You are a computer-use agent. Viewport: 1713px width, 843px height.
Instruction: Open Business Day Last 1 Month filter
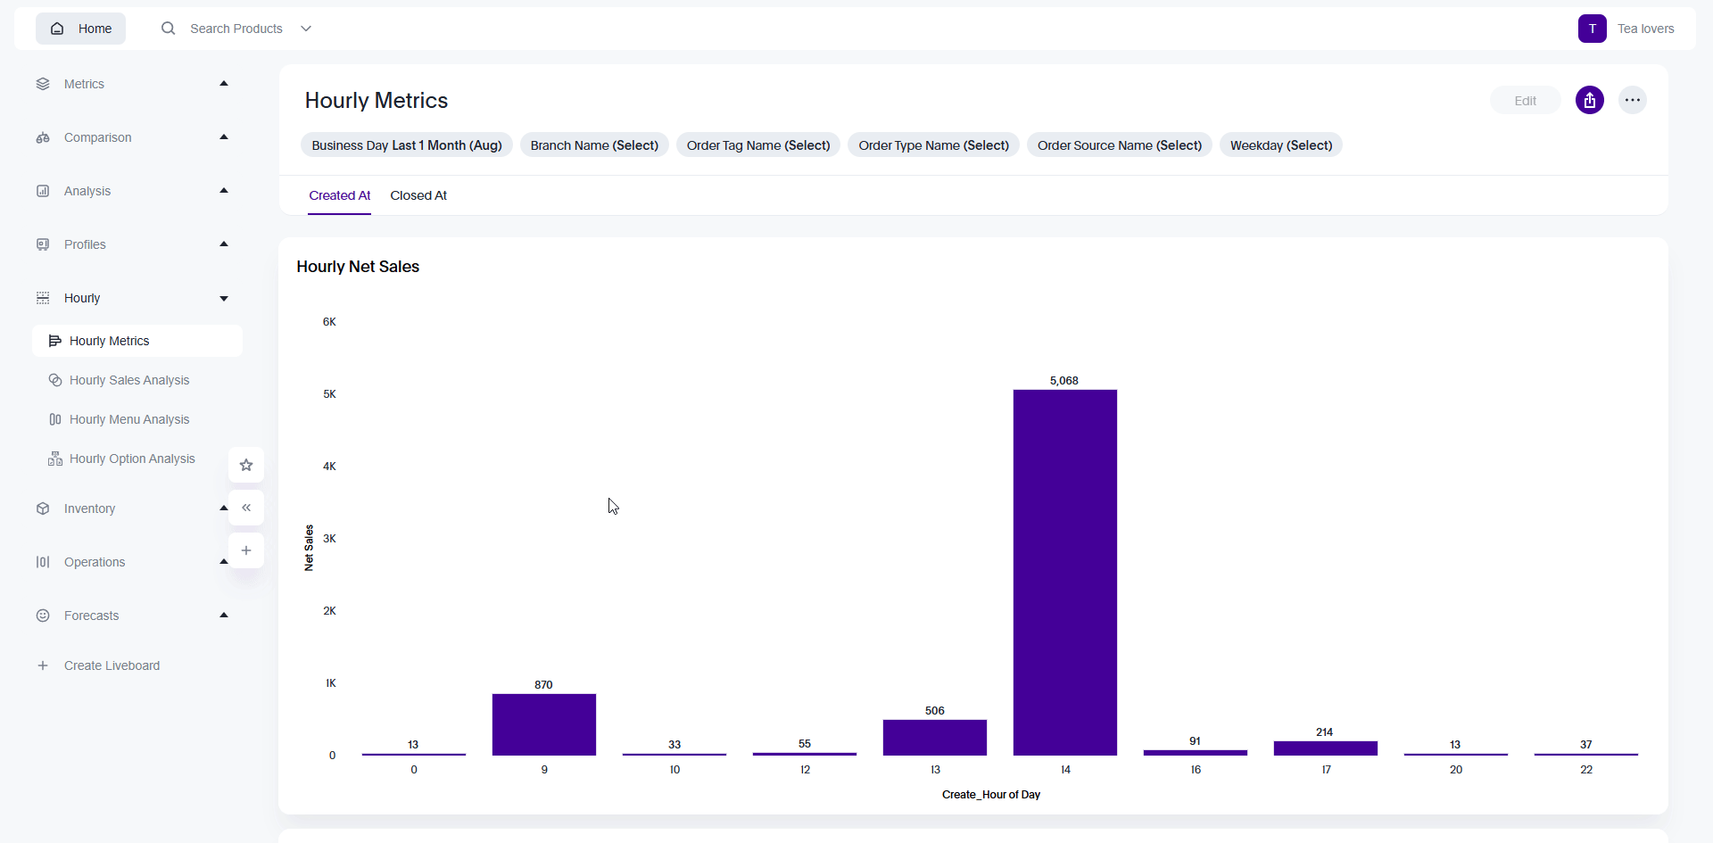[407, 145]
